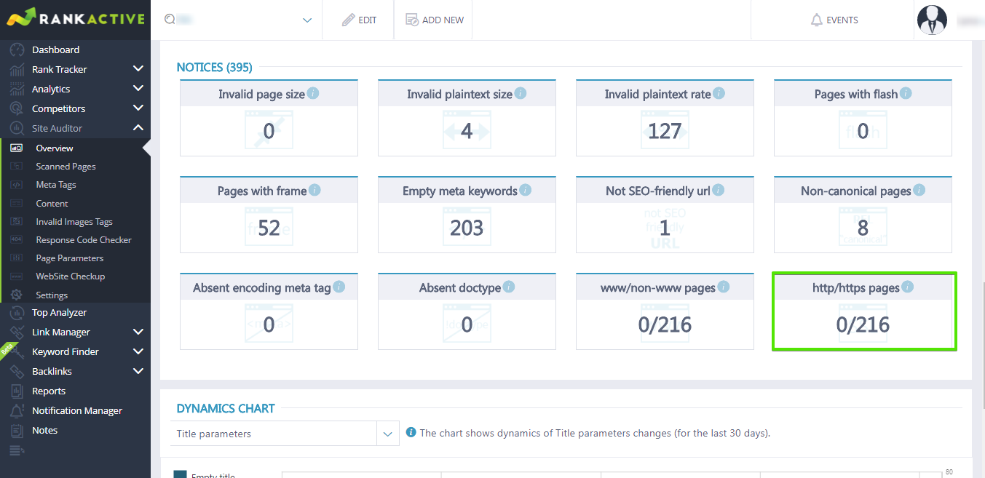Open the Title parameters dropdown
Image resolution: width=985 pixels, height=478 pixels.
(285, 434)
